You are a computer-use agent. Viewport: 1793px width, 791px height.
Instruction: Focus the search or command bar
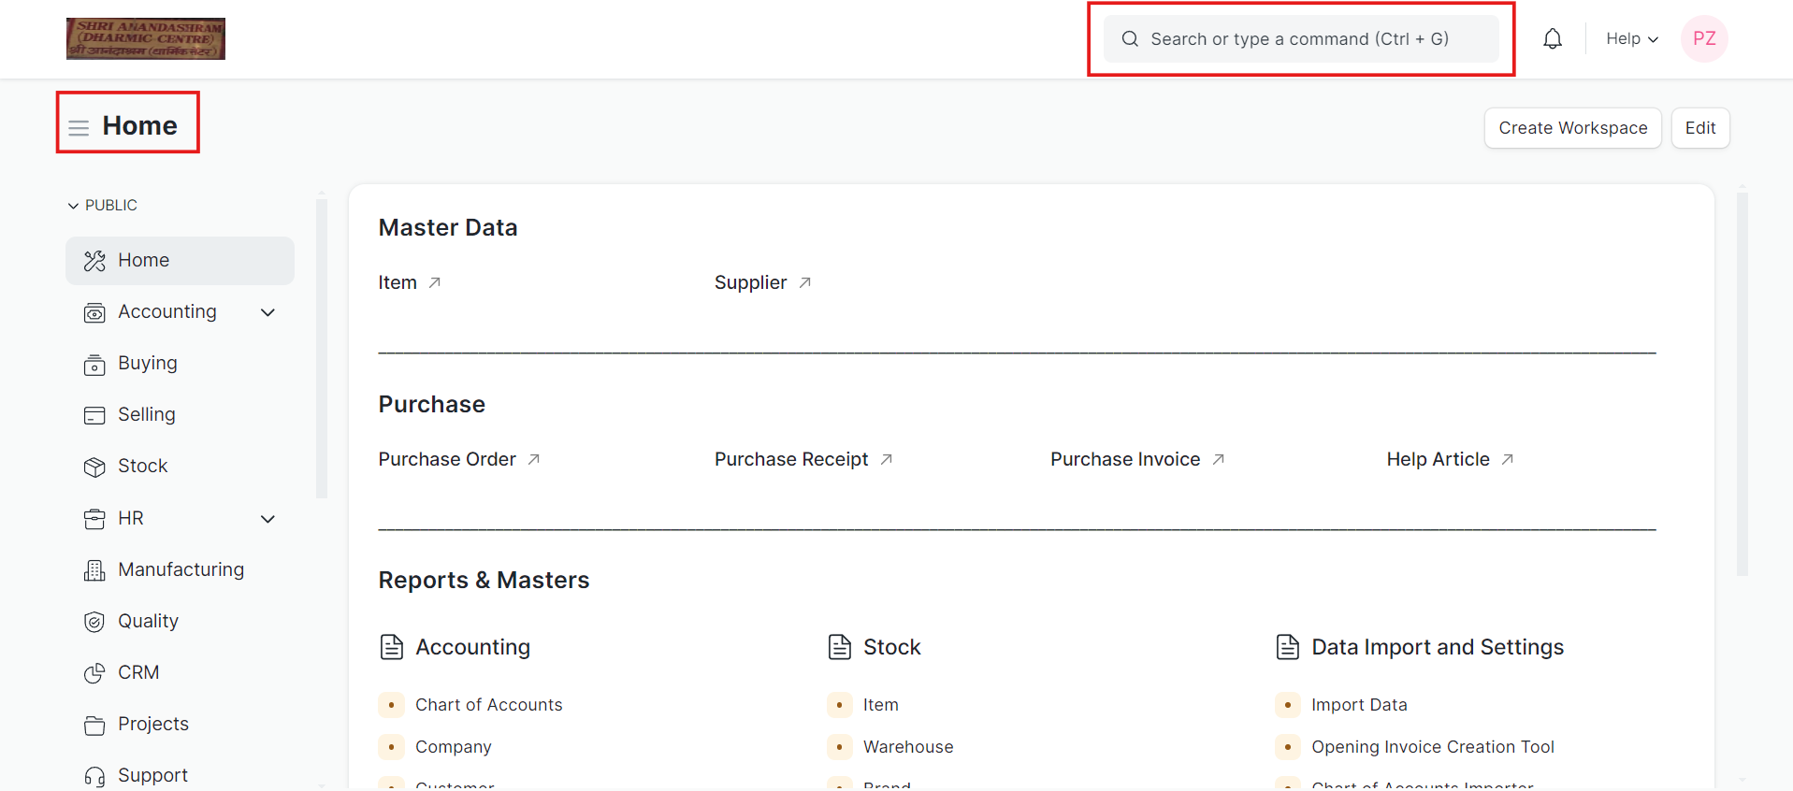1301,38
